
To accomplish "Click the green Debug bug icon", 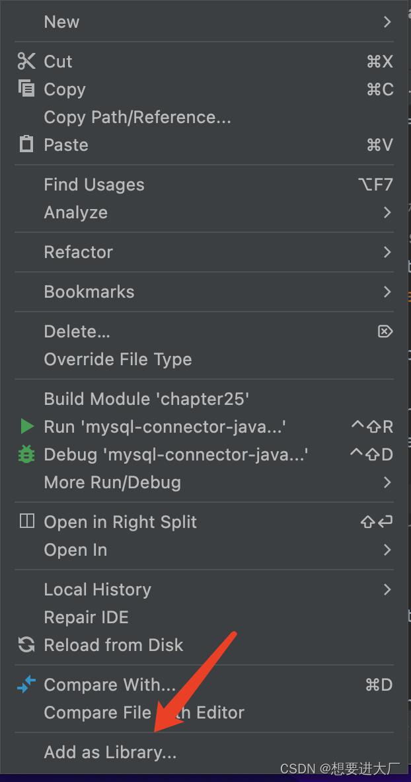I will coord(26,455).
